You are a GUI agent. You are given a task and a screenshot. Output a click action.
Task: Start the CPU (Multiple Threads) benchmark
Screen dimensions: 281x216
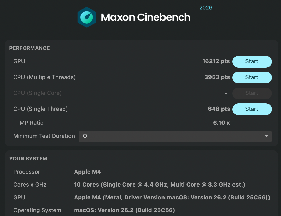click(252, 77)
